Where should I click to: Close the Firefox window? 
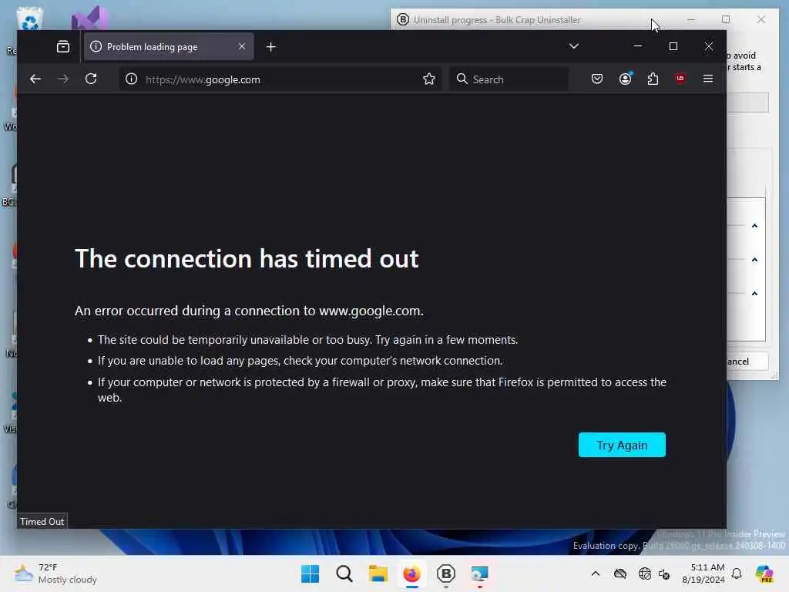tap(709, 46)
